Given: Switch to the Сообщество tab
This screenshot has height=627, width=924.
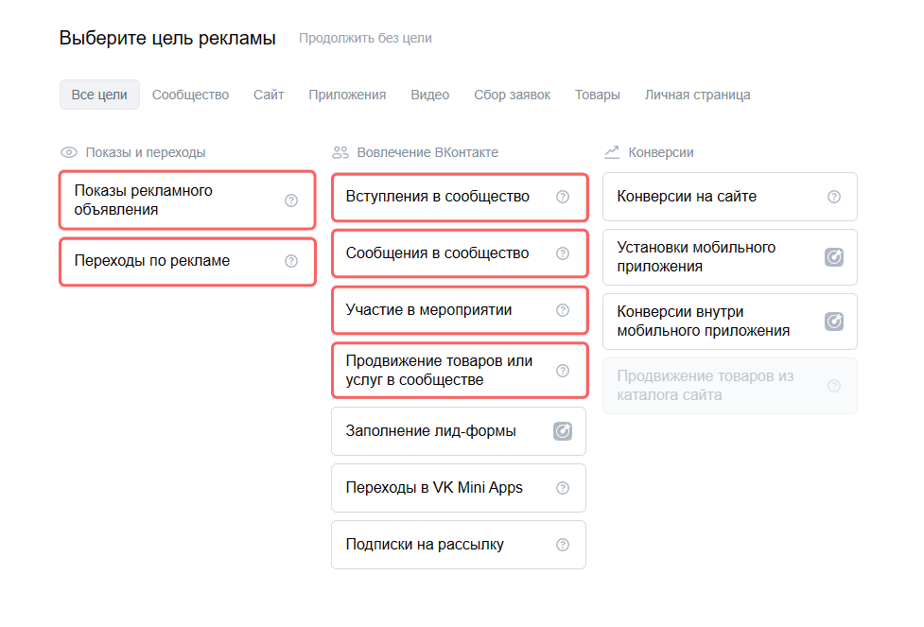Looking at the screenshot, I should click(x=190, y=95).
